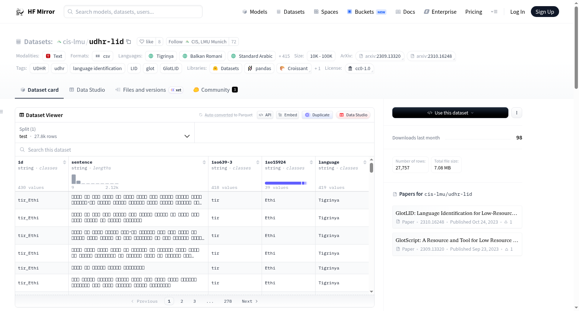This screenshot has height=311, width=579.
Task: Sort the iso639-3 column
Action: (258, 162)
